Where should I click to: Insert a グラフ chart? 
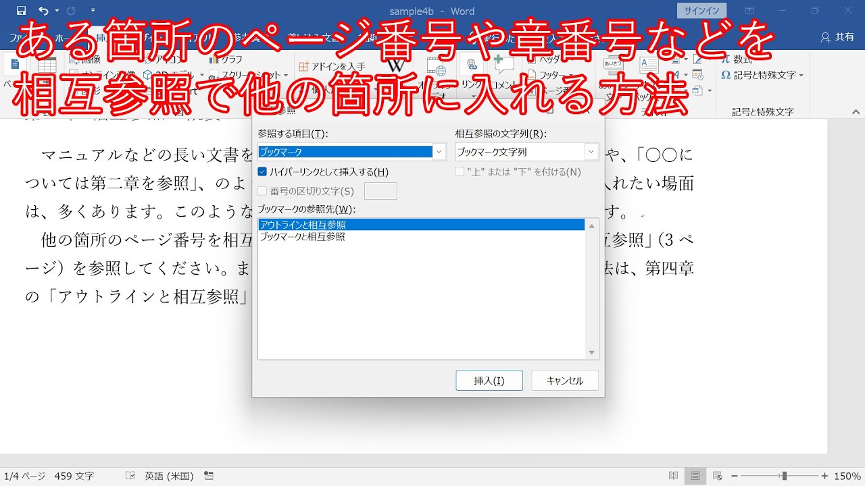(226, 59)
